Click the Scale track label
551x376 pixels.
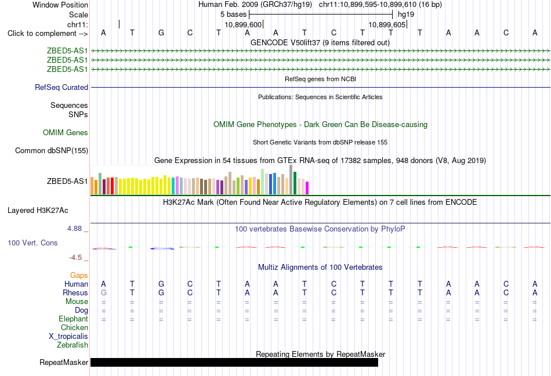point(78,15)
